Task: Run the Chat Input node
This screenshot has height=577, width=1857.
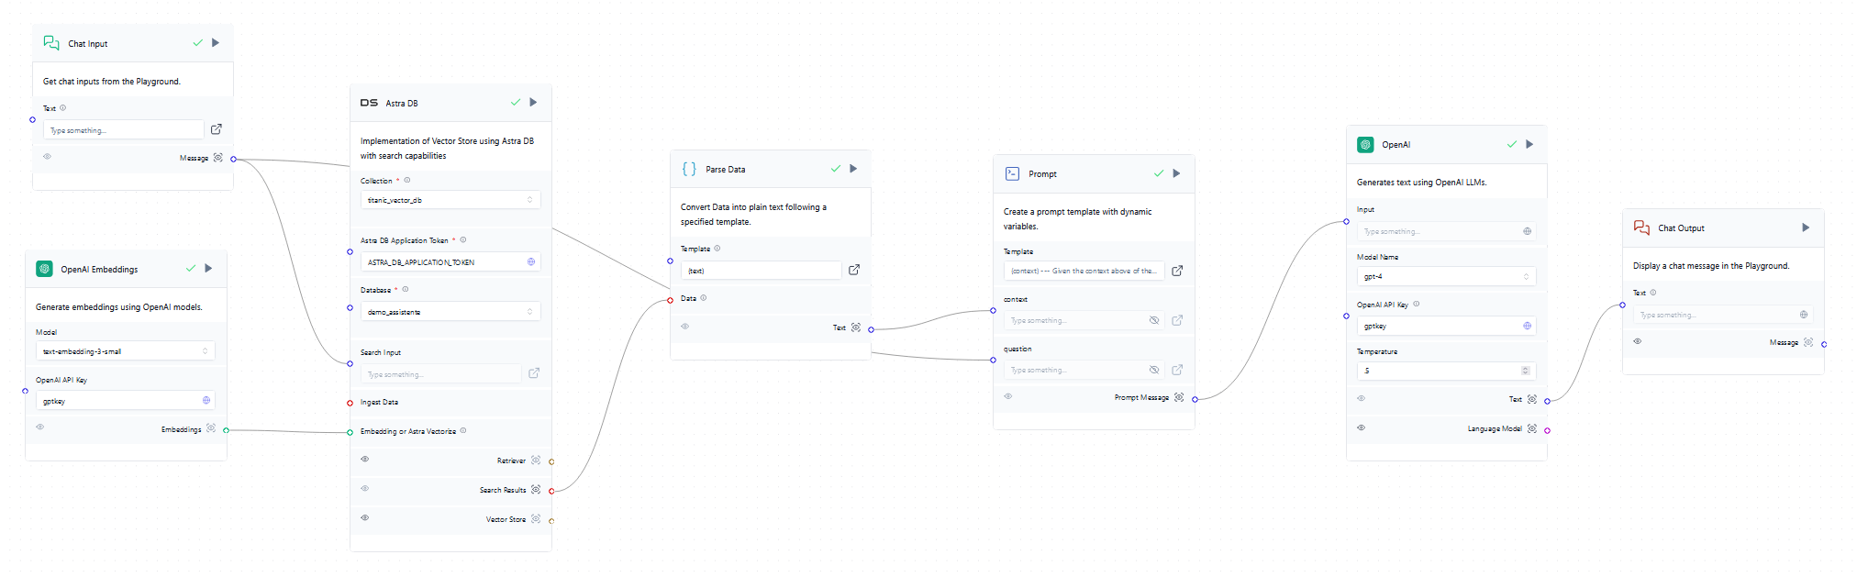Action: 216,43
